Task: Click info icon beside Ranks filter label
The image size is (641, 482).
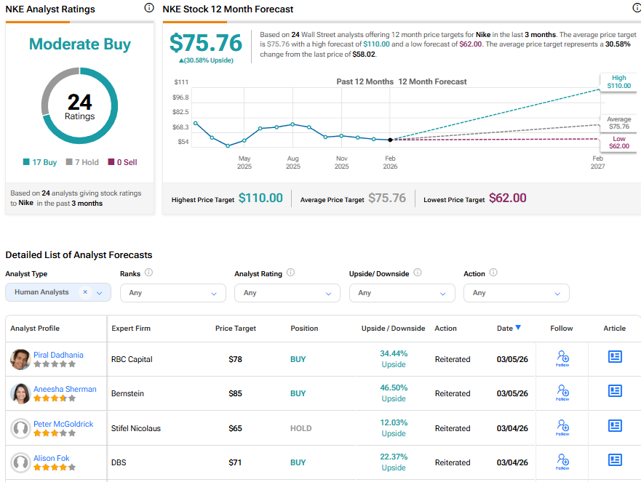Action: coord(148,273)
